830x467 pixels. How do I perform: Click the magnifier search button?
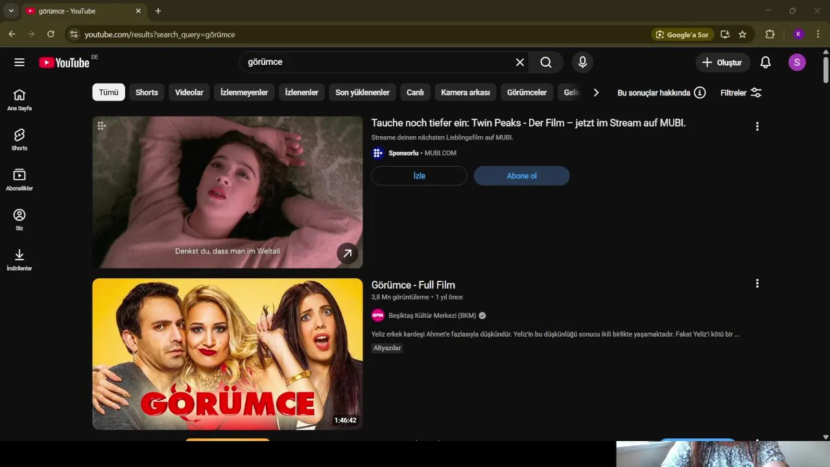[x=546, y=62]
